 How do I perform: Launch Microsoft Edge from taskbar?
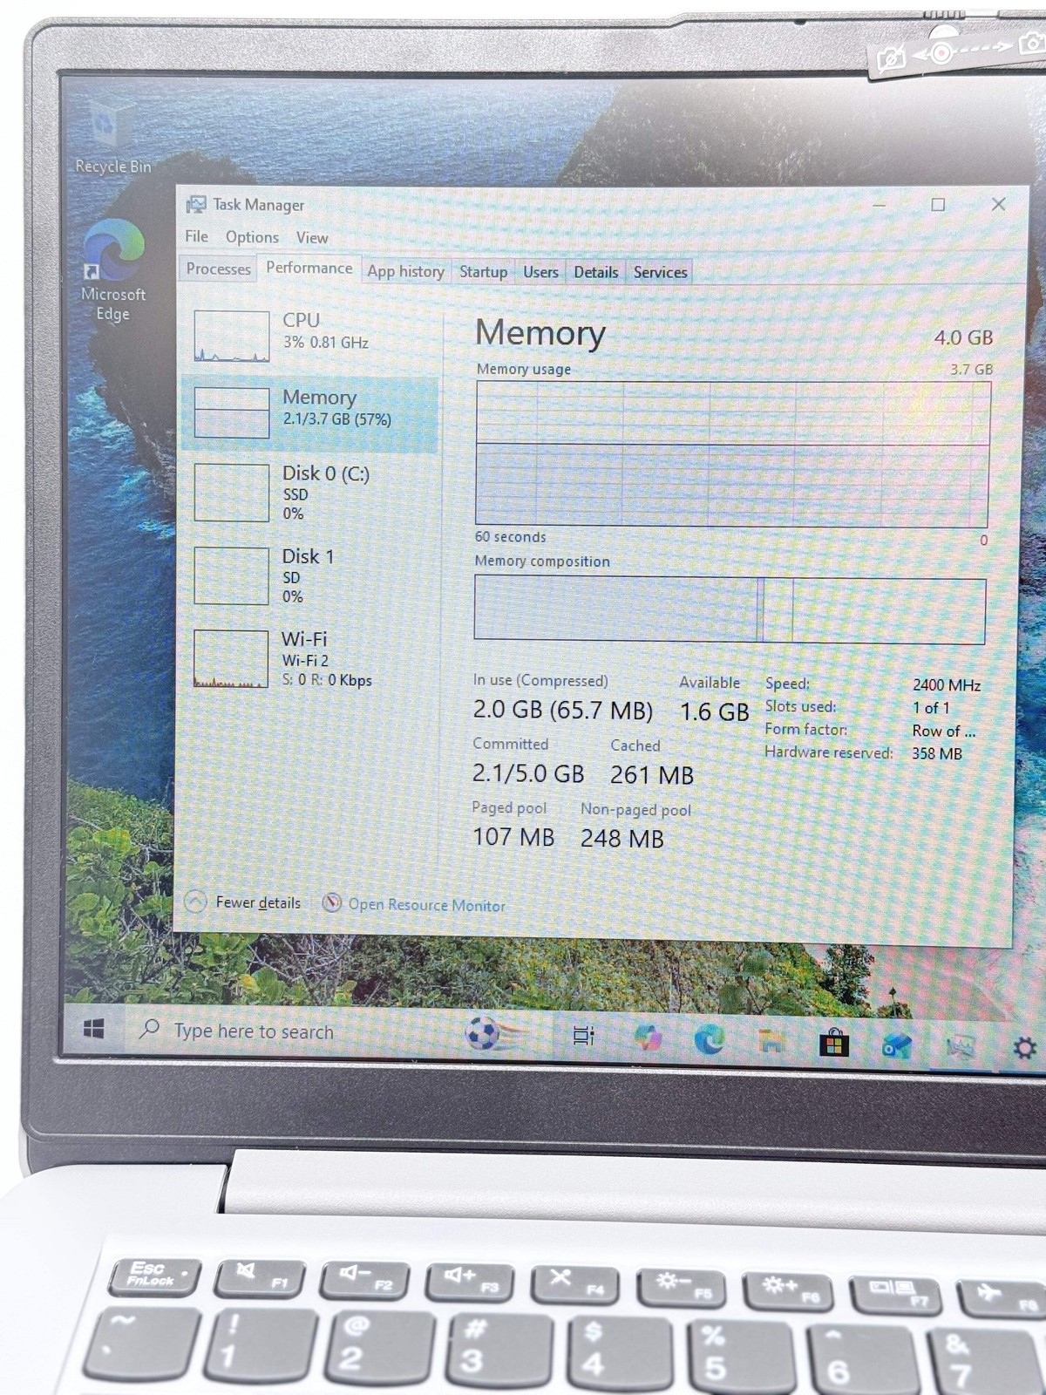point(709,1039)
